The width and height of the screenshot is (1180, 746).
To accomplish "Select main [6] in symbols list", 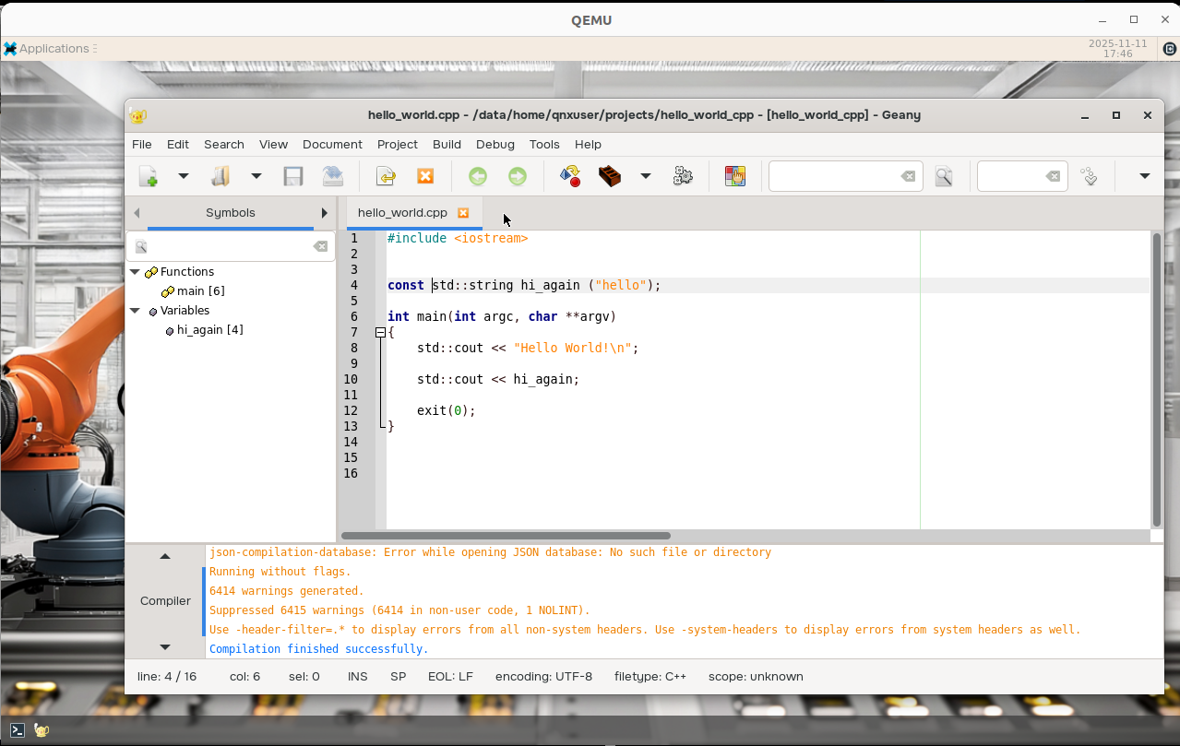I will pyautogui.click(x=200, y=291).
